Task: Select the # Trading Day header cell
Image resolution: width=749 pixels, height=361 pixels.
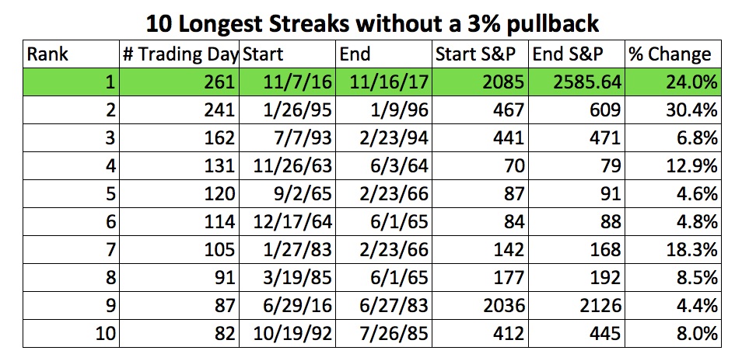Action: [x=179, y=54]
